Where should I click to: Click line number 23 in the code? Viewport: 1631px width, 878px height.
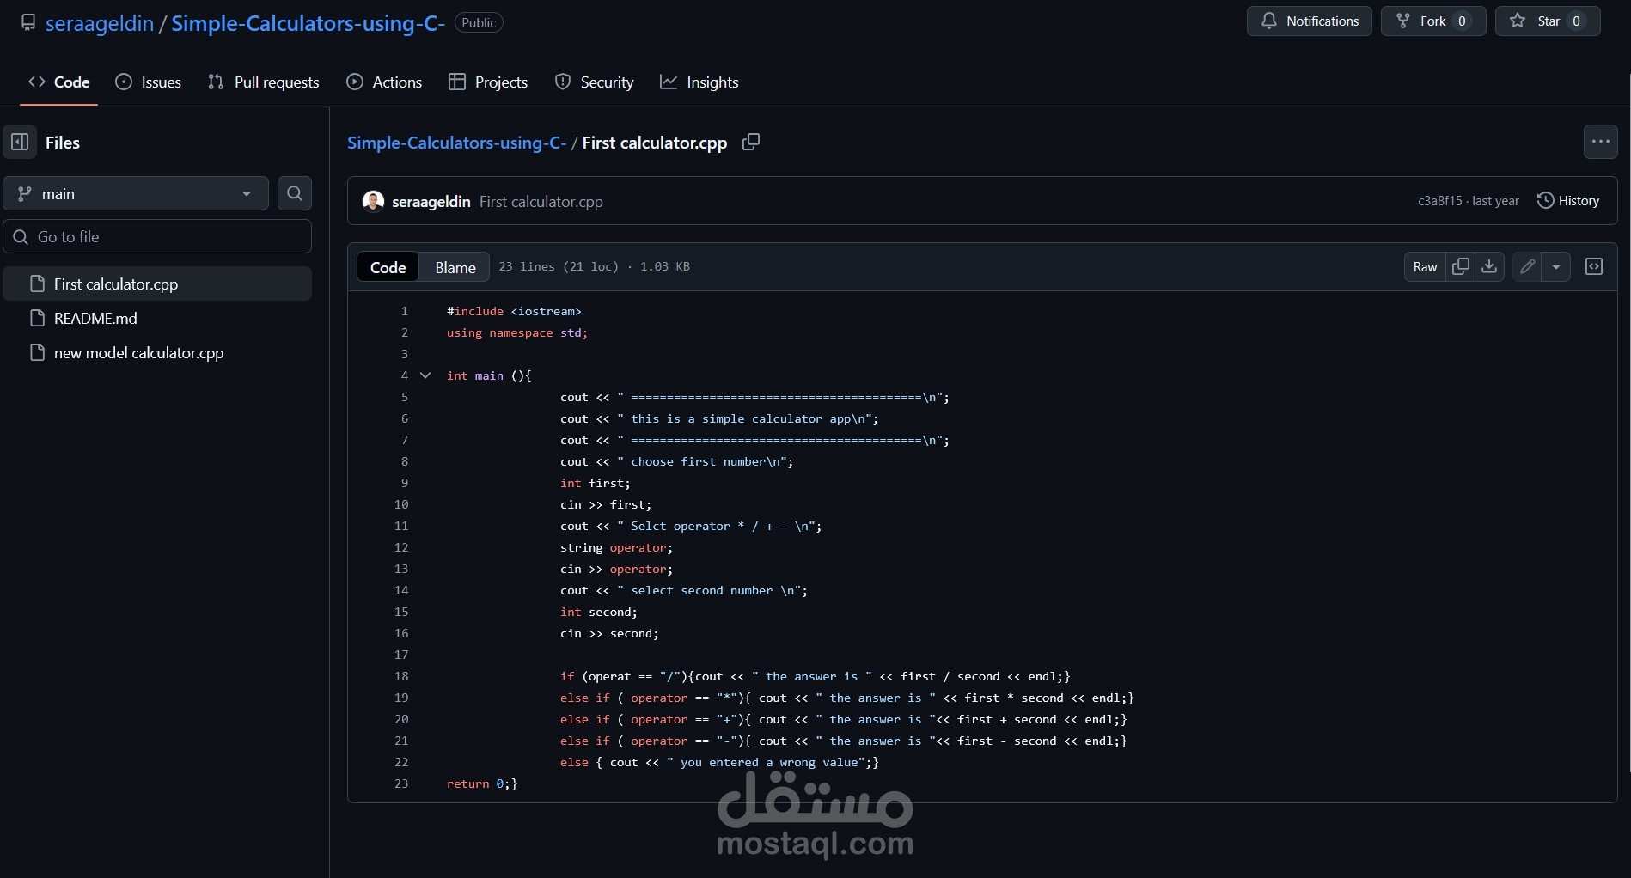(401, 783)
